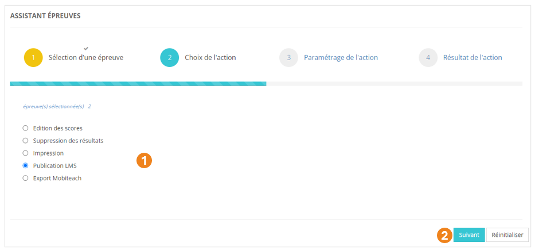The height and width of the screenshot is (250, 535).
Task: Go to Sélection d'une épreuve step
Action: [86, 58]
